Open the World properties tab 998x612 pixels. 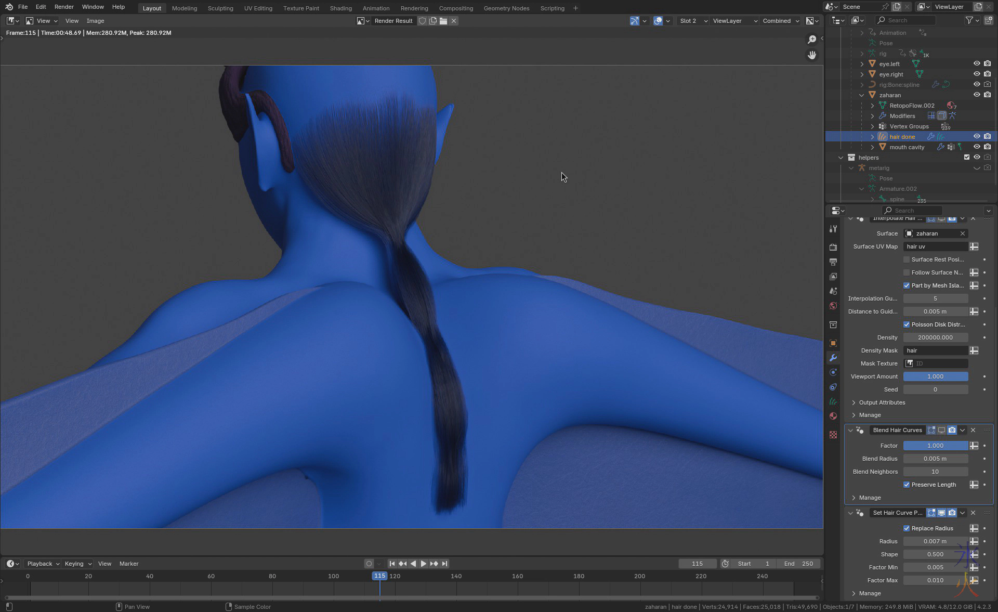click(x=833, y=306)
